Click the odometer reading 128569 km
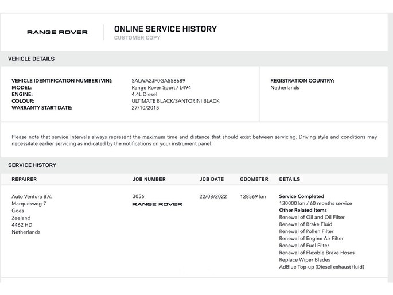Viewport: 393px width, 295px height. (253, 196)
